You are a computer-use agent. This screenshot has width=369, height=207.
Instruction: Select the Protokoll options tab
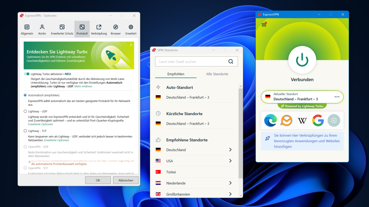point(82,29)
